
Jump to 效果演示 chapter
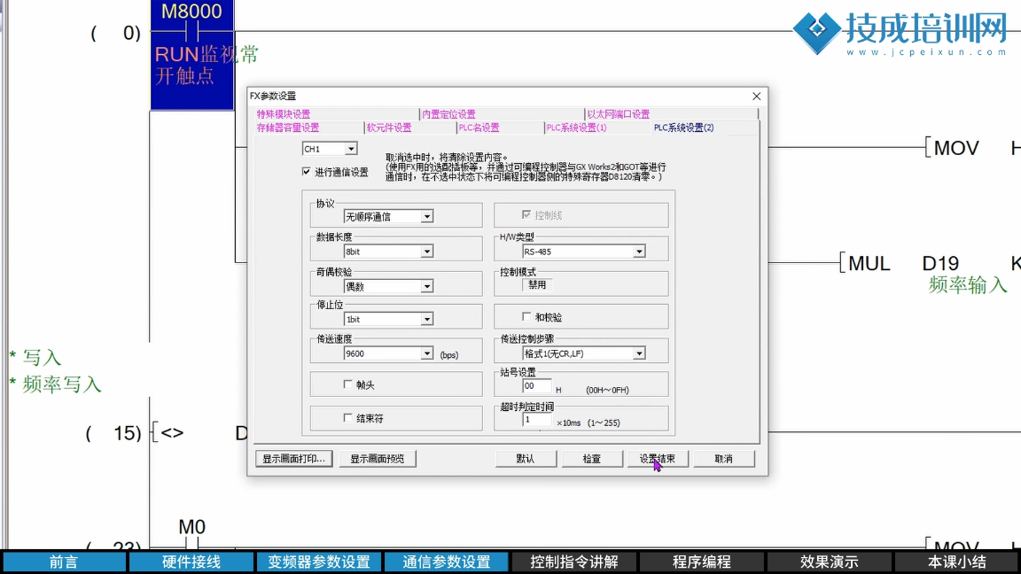[x=830, y=562]
